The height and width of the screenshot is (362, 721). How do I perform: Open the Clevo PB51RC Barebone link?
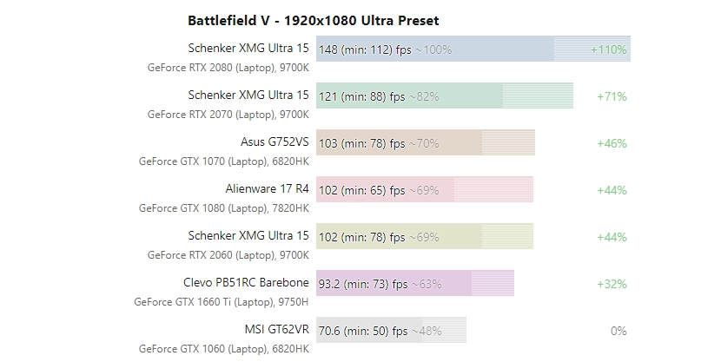246,282
